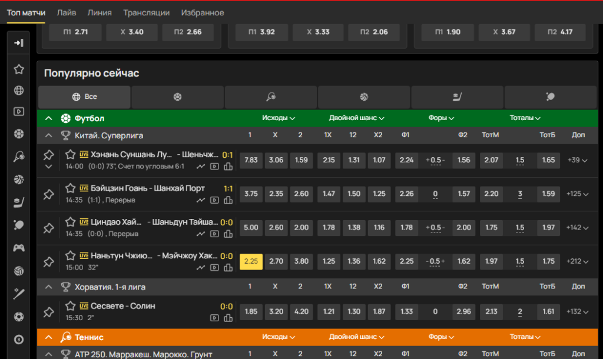Select П1 2.71 odds button
This screenshot has width=603, height=359.
[x=75, y=32]
